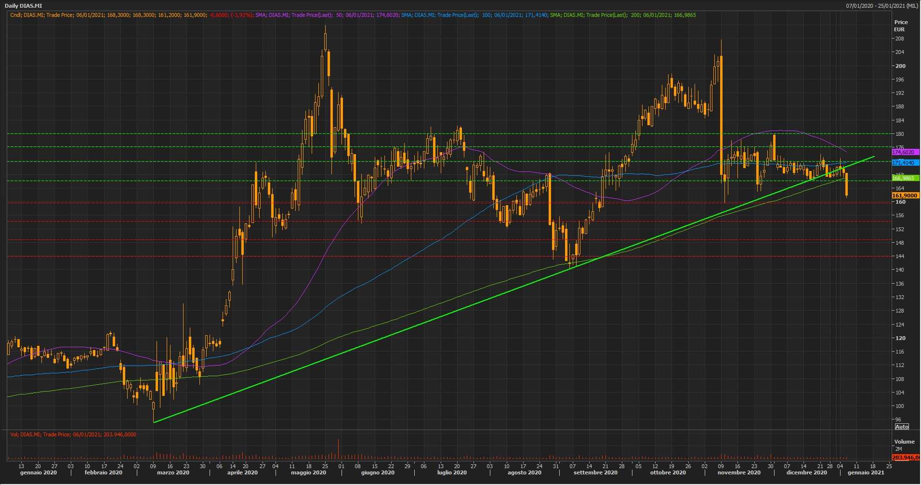The image size is (921, 485).
Task: Click the Auto scale button on price axis
Action: 902,427
